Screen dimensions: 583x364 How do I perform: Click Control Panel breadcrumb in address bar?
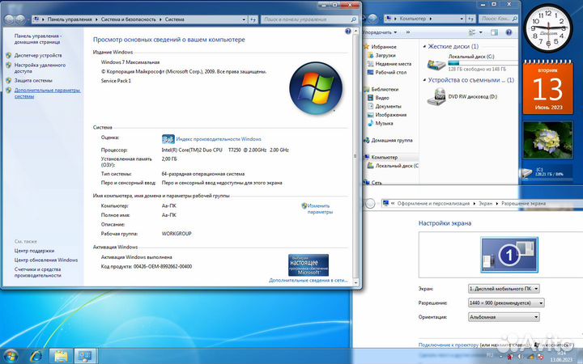click(70, 19)
